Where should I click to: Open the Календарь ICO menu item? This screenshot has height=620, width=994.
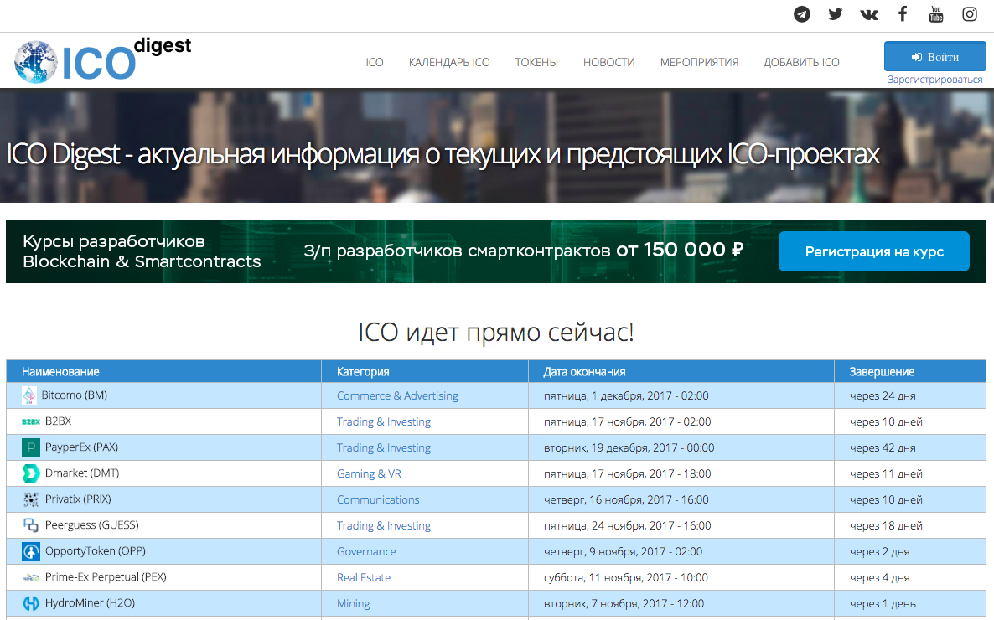pos(449,62)
